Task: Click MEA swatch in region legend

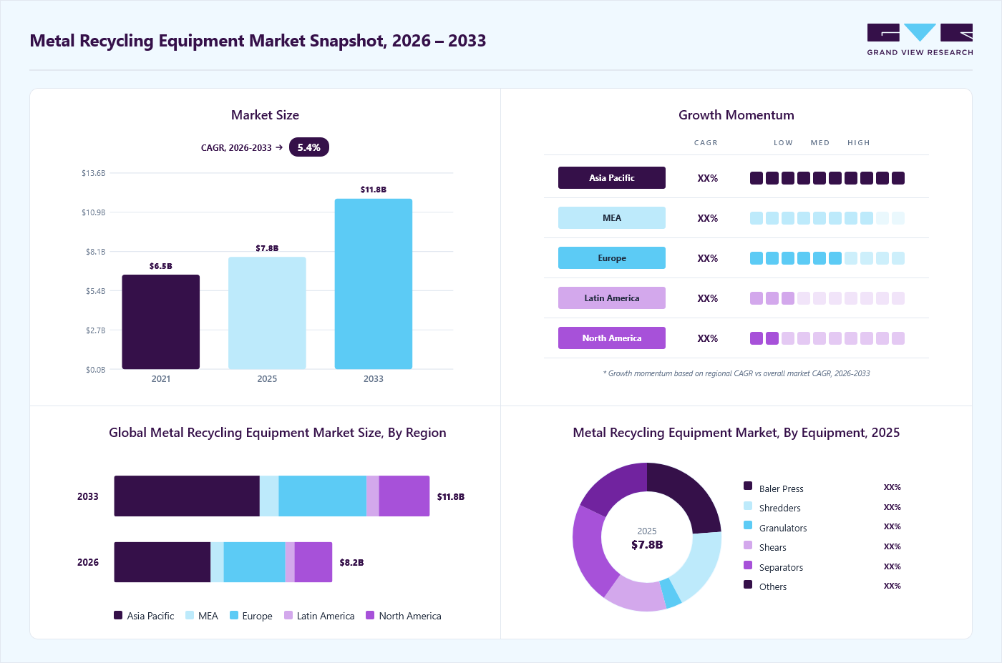Action: (x=190, y=615)
